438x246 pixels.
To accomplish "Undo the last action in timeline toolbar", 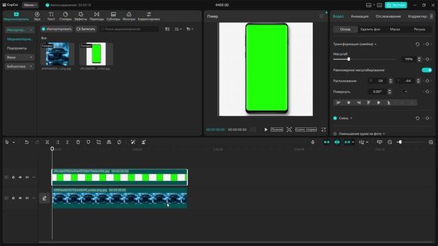I will 27,142.
